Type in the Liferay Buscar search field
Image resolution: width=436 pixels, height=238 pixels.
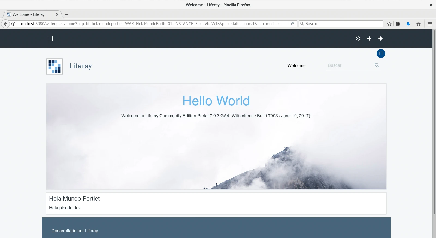(x=349, y=65)
